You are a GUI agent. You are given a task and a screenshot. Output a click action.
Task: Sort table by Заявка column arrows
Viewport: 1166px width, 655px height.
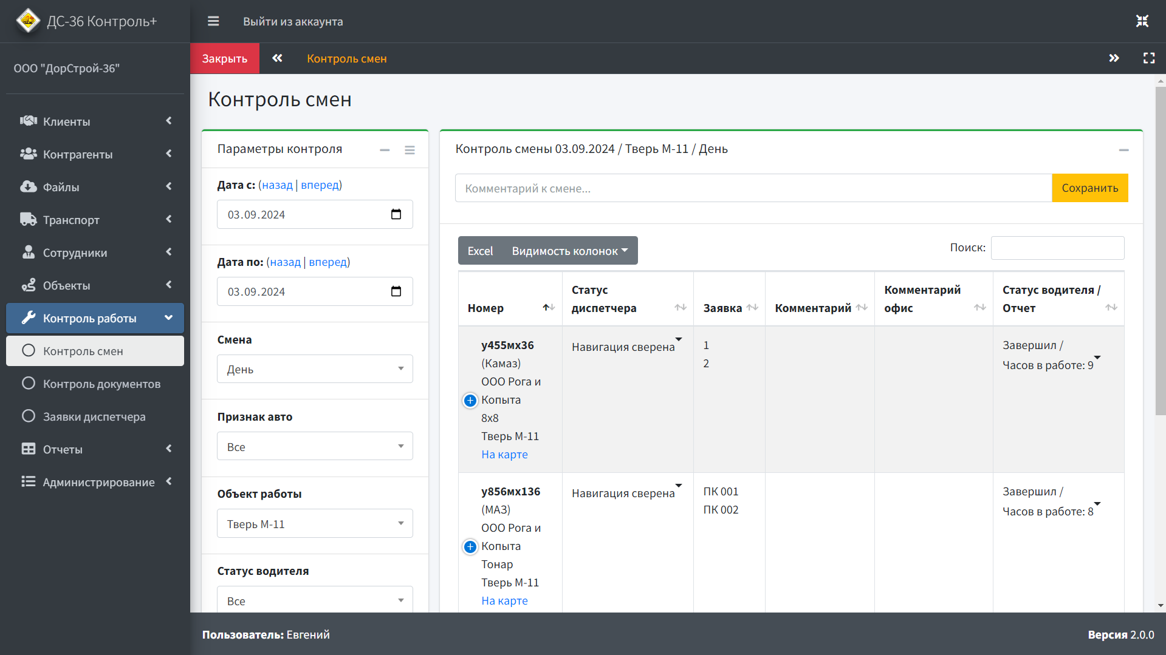click(x=752, y=307)
